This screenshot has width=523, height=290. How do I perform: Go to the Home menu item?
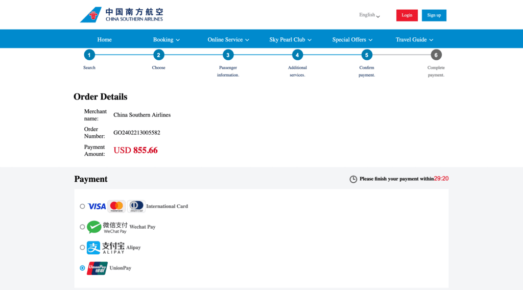[x=104, y=40]
